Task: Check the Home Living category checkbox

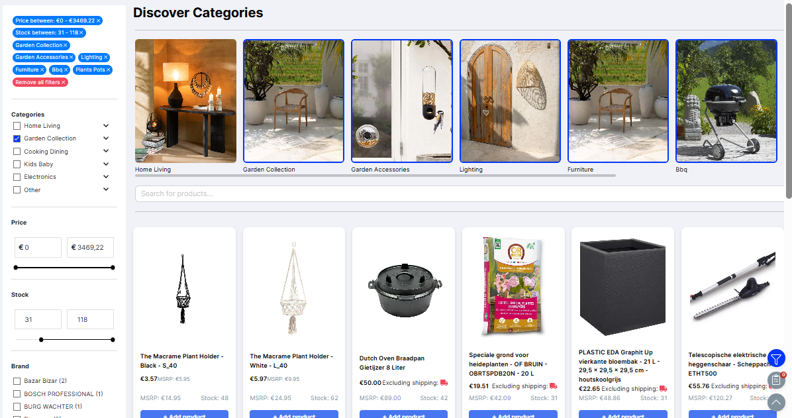Action: click(x=17, y=126)
